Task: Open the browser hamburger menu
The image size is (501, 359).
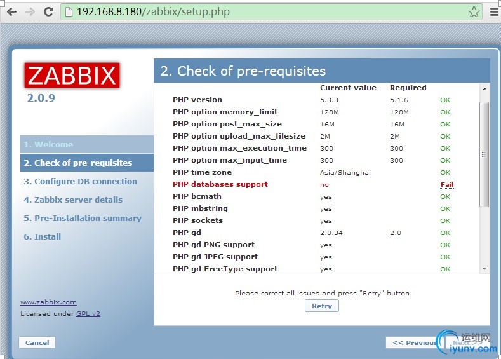Action: pos(494,12)
